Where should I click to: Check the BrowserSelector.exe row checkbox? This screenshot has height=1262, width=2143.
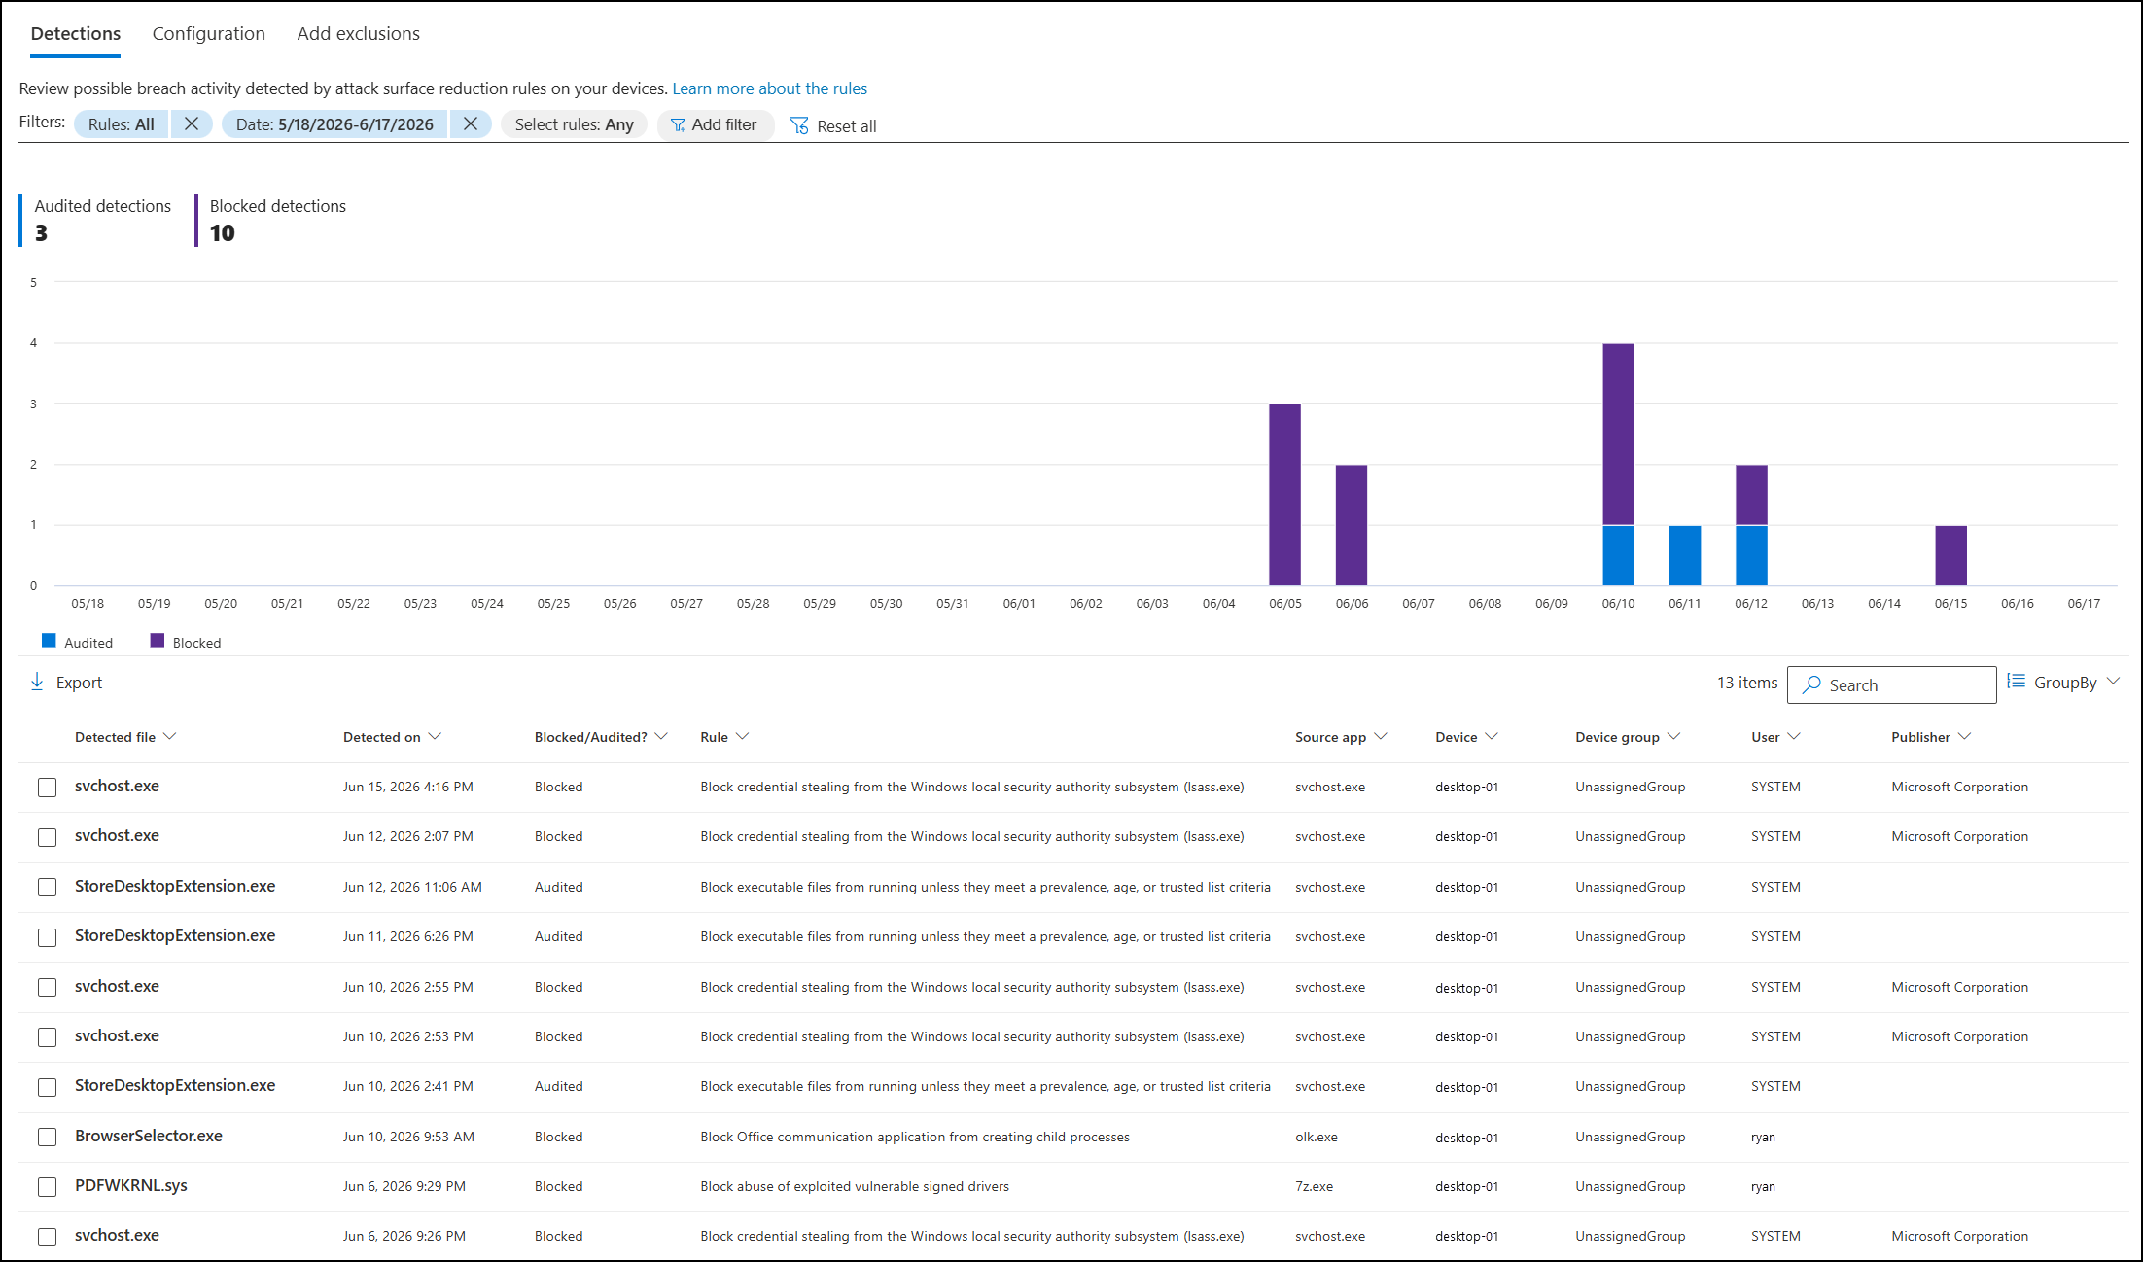pos(47,1137)
